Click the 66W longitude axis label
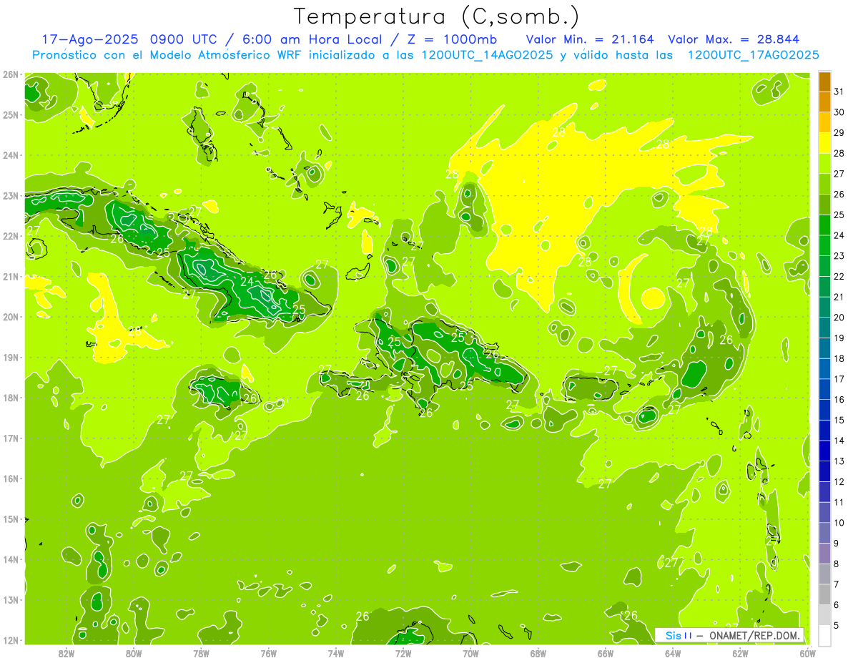 605,653
